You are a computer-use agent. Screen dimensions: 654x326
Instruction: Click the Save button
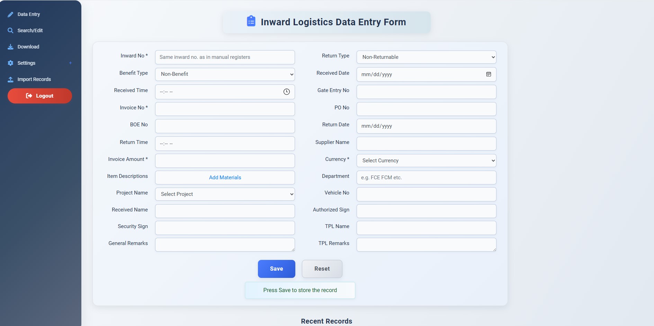[x=276, y=269]
